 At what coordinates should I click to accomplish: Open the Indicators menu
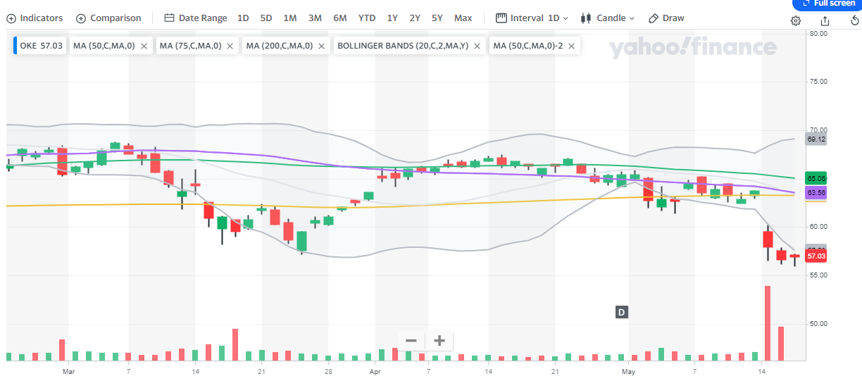[x=35, y=18]
